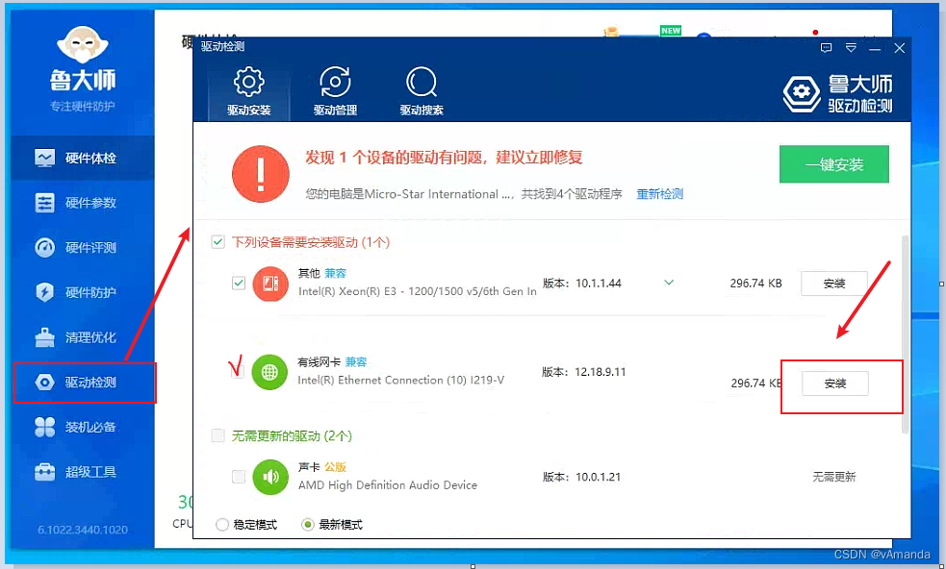Click the 硬件防护 shield icon
The image size is (946, 569).
(44, 292)
